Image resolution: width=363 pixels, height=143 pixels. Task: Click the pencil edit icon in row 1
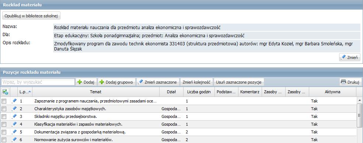14,101
